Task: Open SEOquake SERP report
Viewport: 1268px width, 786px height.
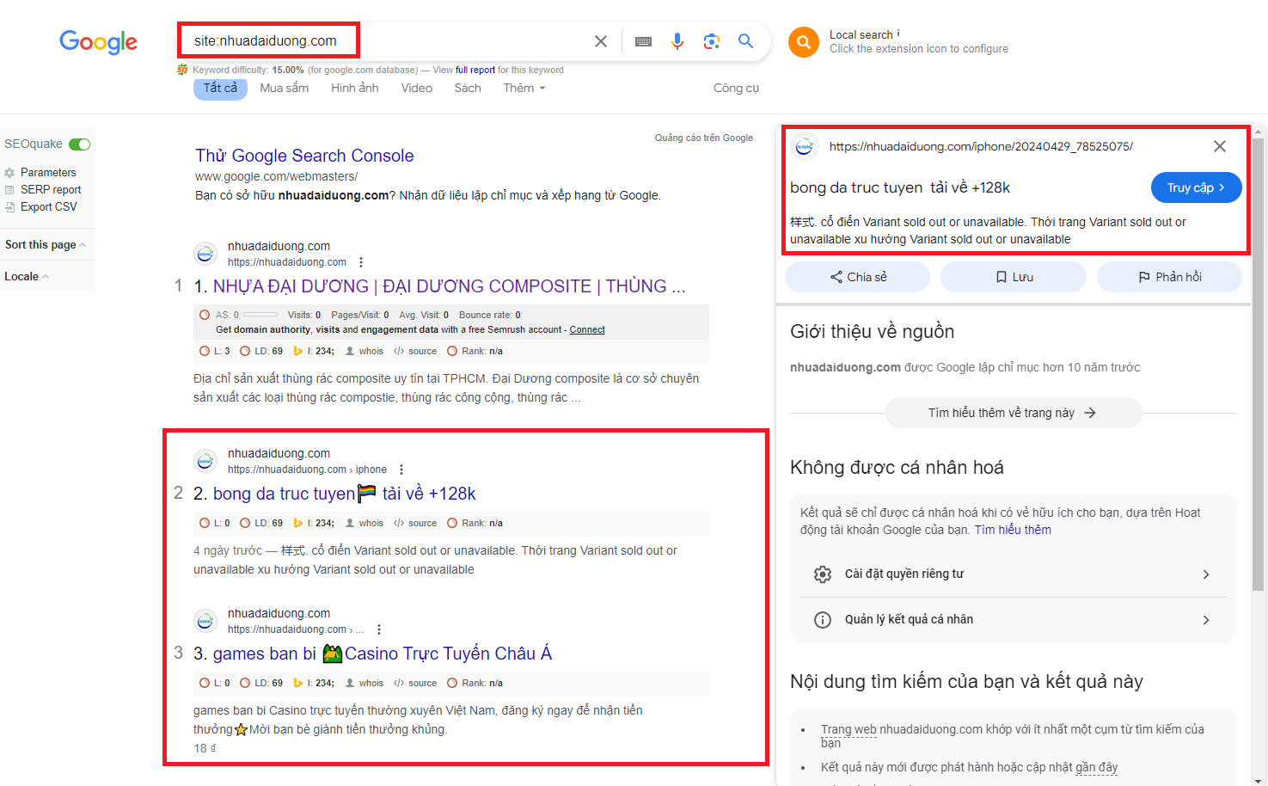Action: (51, 189)
